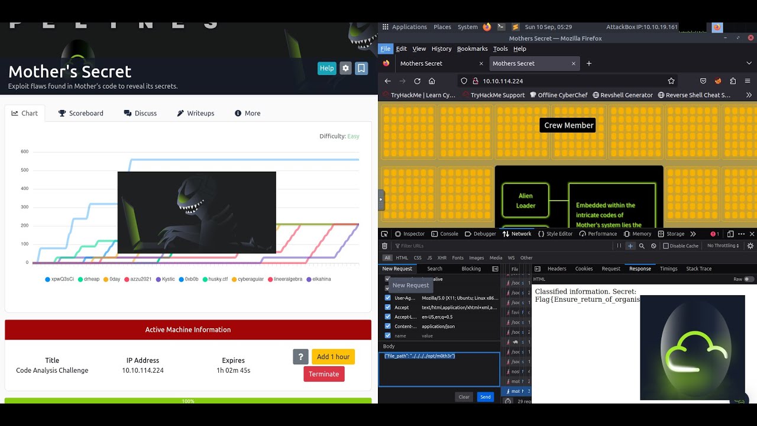Toggle the request details pane
Image resolution: width=757 pixels, height=426 pixels.
pyautogui.click(x=538, y=269)
